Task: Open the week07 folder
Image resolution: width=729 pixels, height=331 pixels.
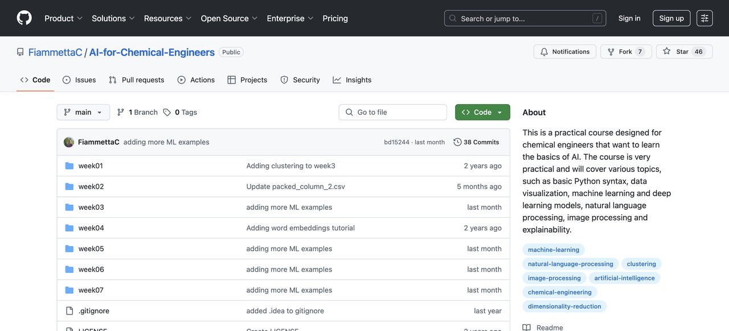Action: pyautogui.click(x=91, y=290)
